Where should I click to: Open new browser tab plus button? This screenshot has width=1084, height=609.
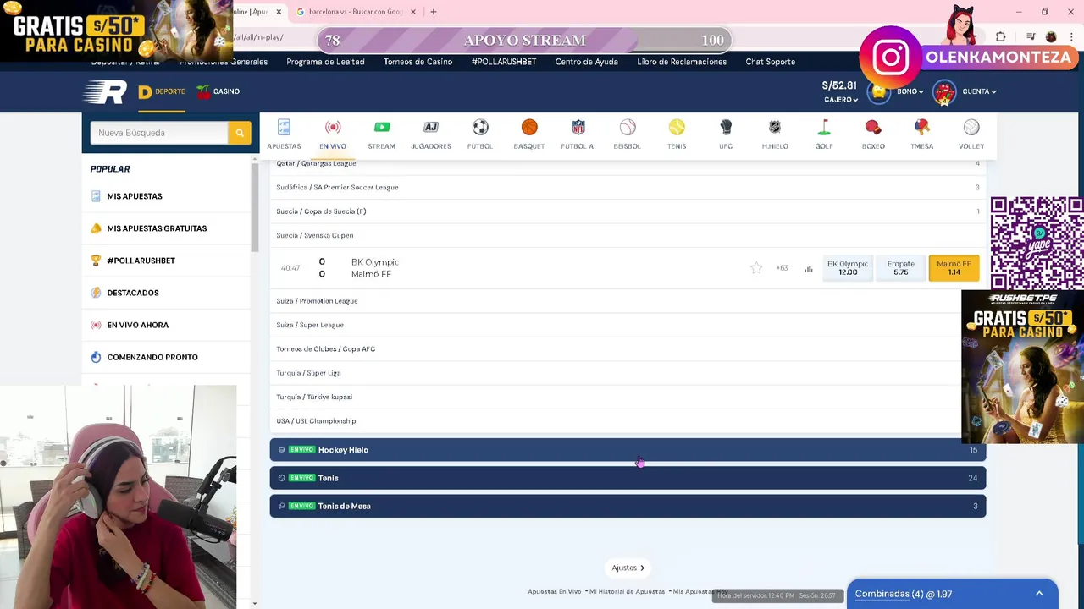click(x=433, y=12)
